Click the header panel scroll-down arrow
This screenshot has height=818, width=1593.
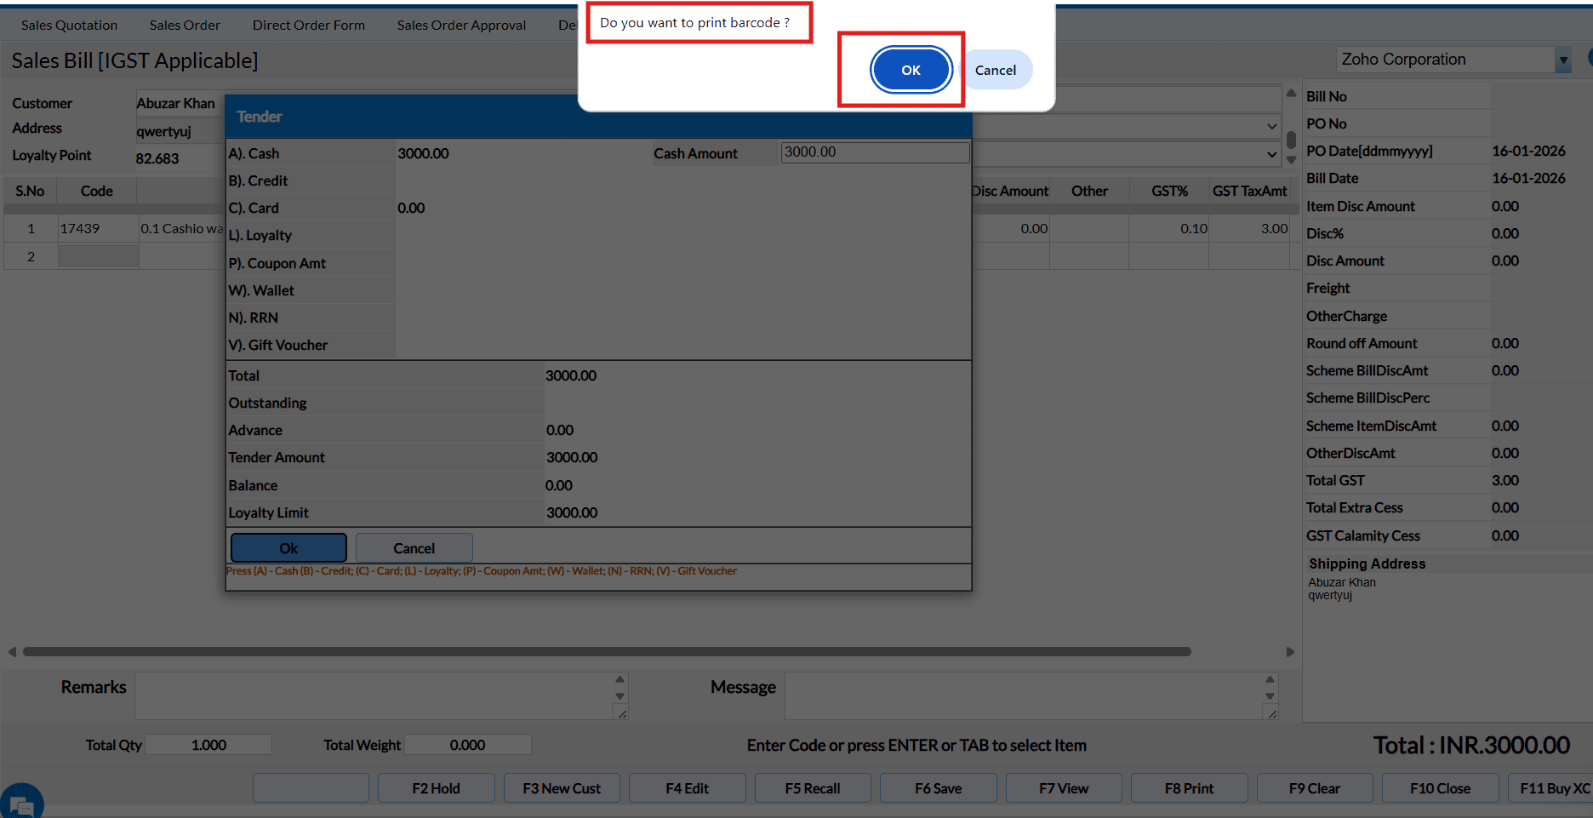coord(1291,160)
